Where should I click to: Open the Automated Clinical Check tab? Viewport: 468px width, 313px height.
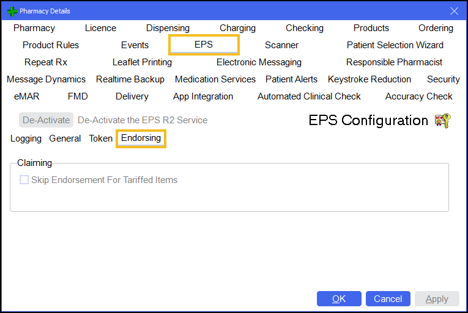tap(309, 96)
